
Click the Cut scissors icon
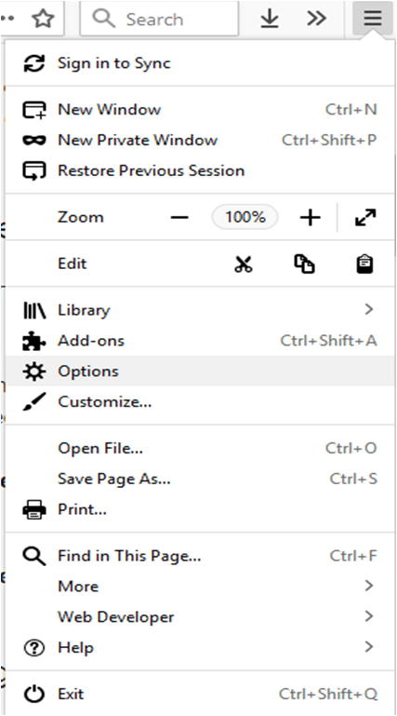point(244,263)
